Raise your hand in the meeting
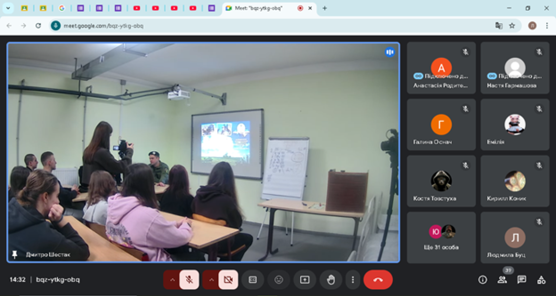Image resolution: width=556 pixels, height=296 pixels. [x=331, y=280]
